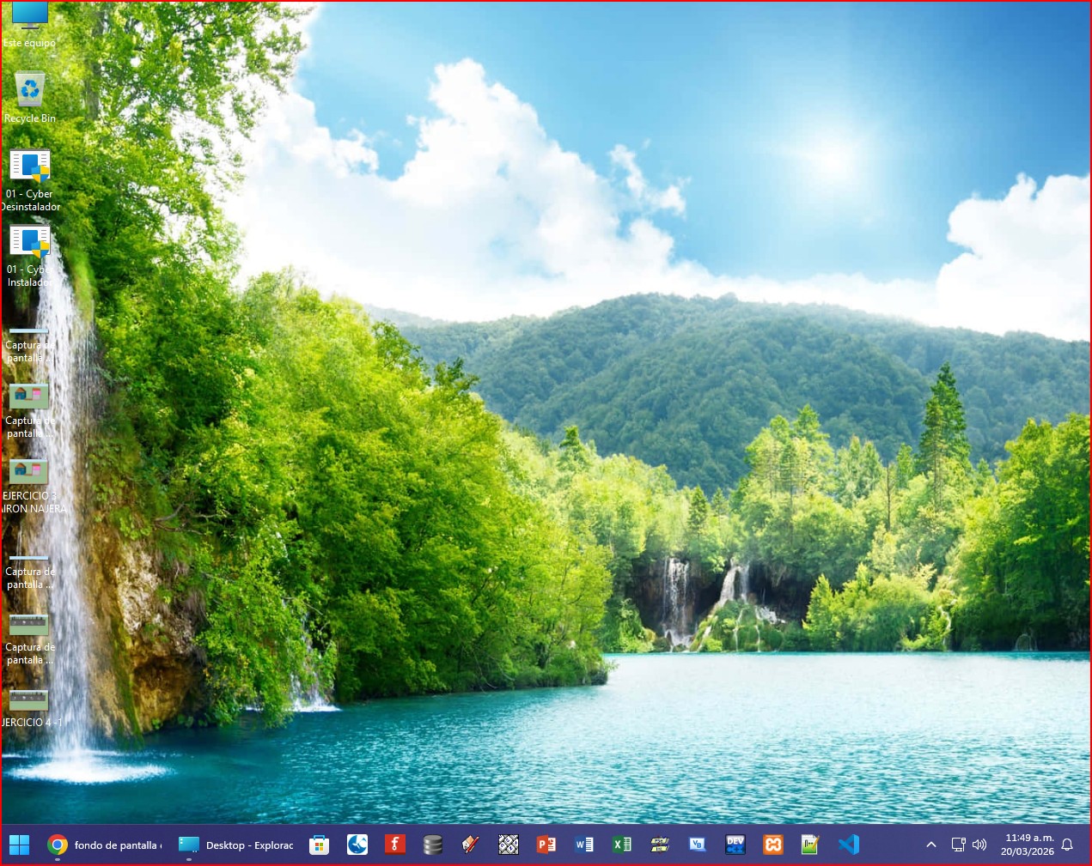Image resolution: width=1092 pixels, height=866 pixels.
Task: Switch to the Desktop Explorer window
Action: [236, 845]
